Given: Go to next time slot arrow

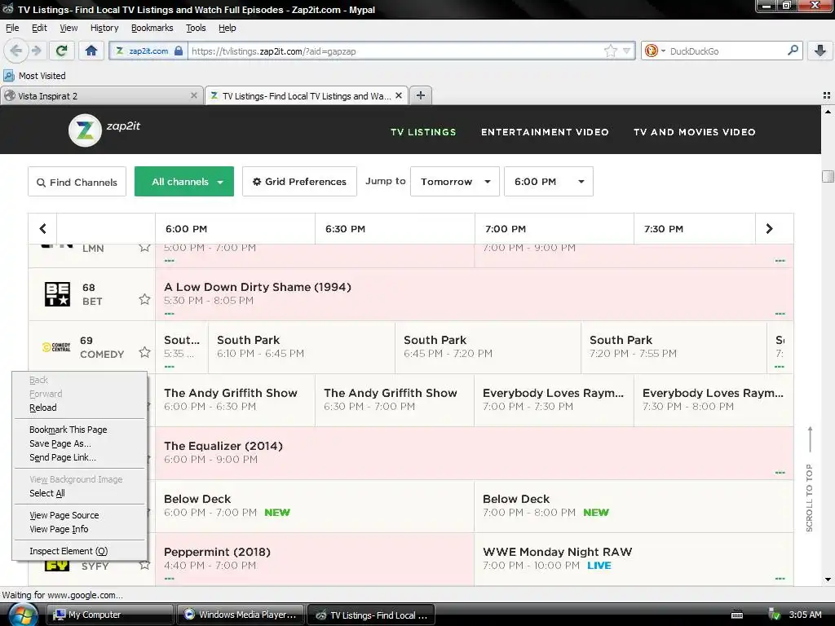Looking at the screenshot, I should coord(770,229).
